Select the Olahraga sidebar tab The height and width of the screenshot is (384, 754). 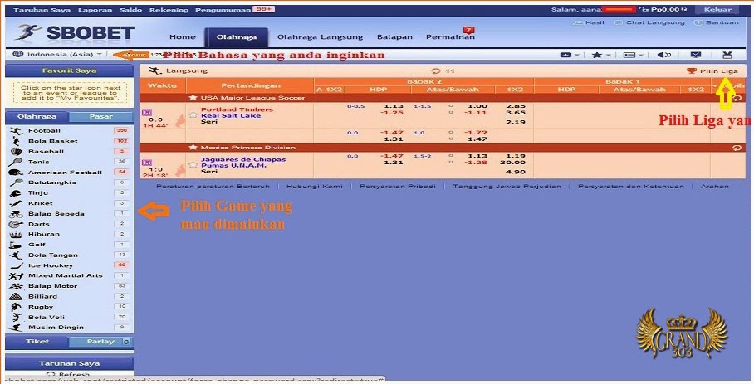click(37, 117)
